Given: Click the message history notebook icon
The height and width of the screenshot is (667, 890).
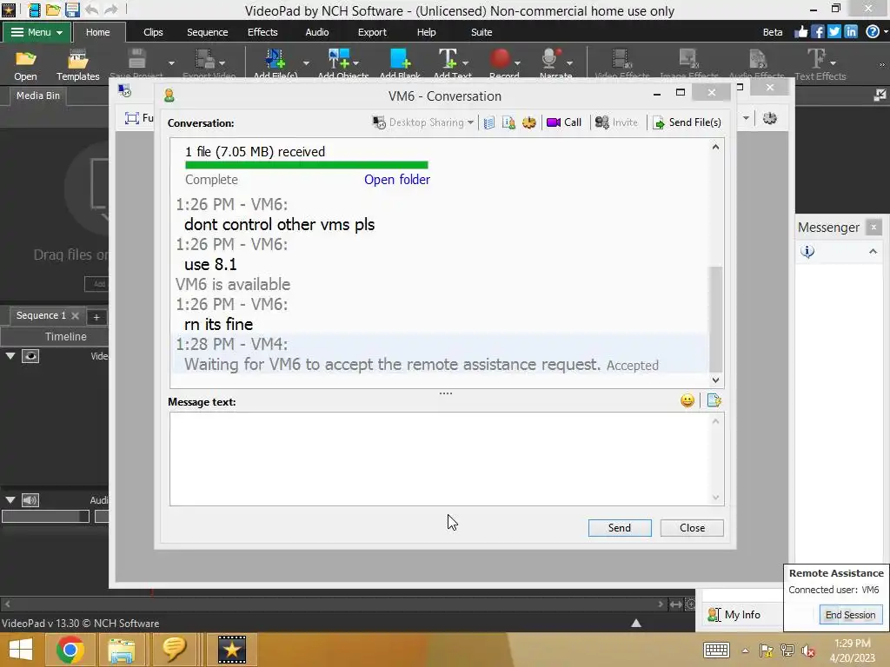Looking at the screenshot, I should [489, 122].
